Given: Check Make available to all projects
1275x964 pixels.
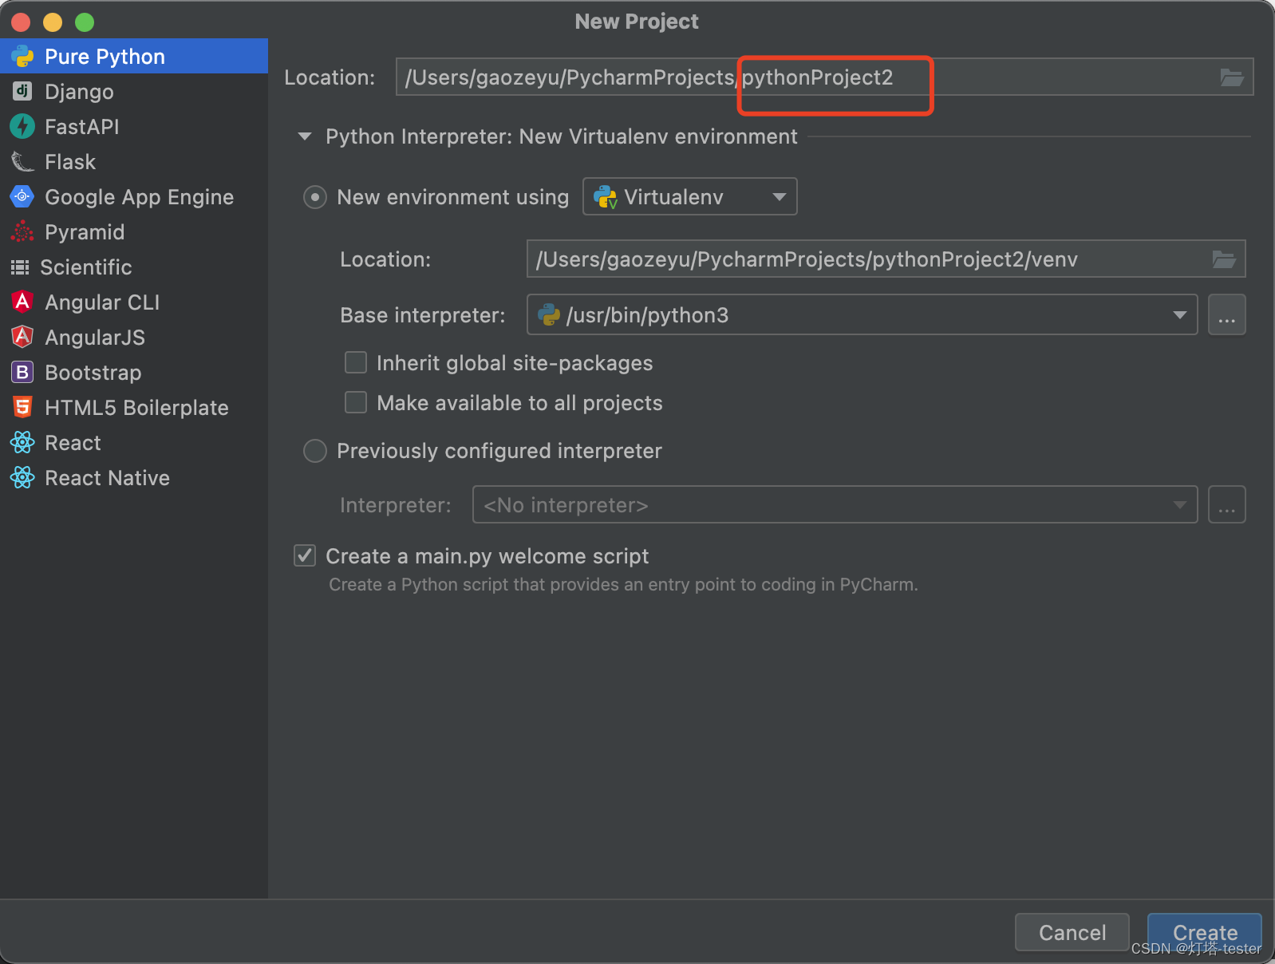Looking at the screenshot, I should 356,403.
